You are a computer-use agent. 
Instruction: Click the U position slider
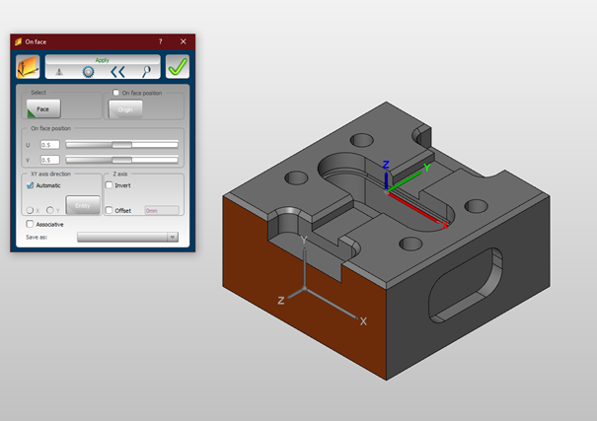pyautogui.click(x=121, y=145)
